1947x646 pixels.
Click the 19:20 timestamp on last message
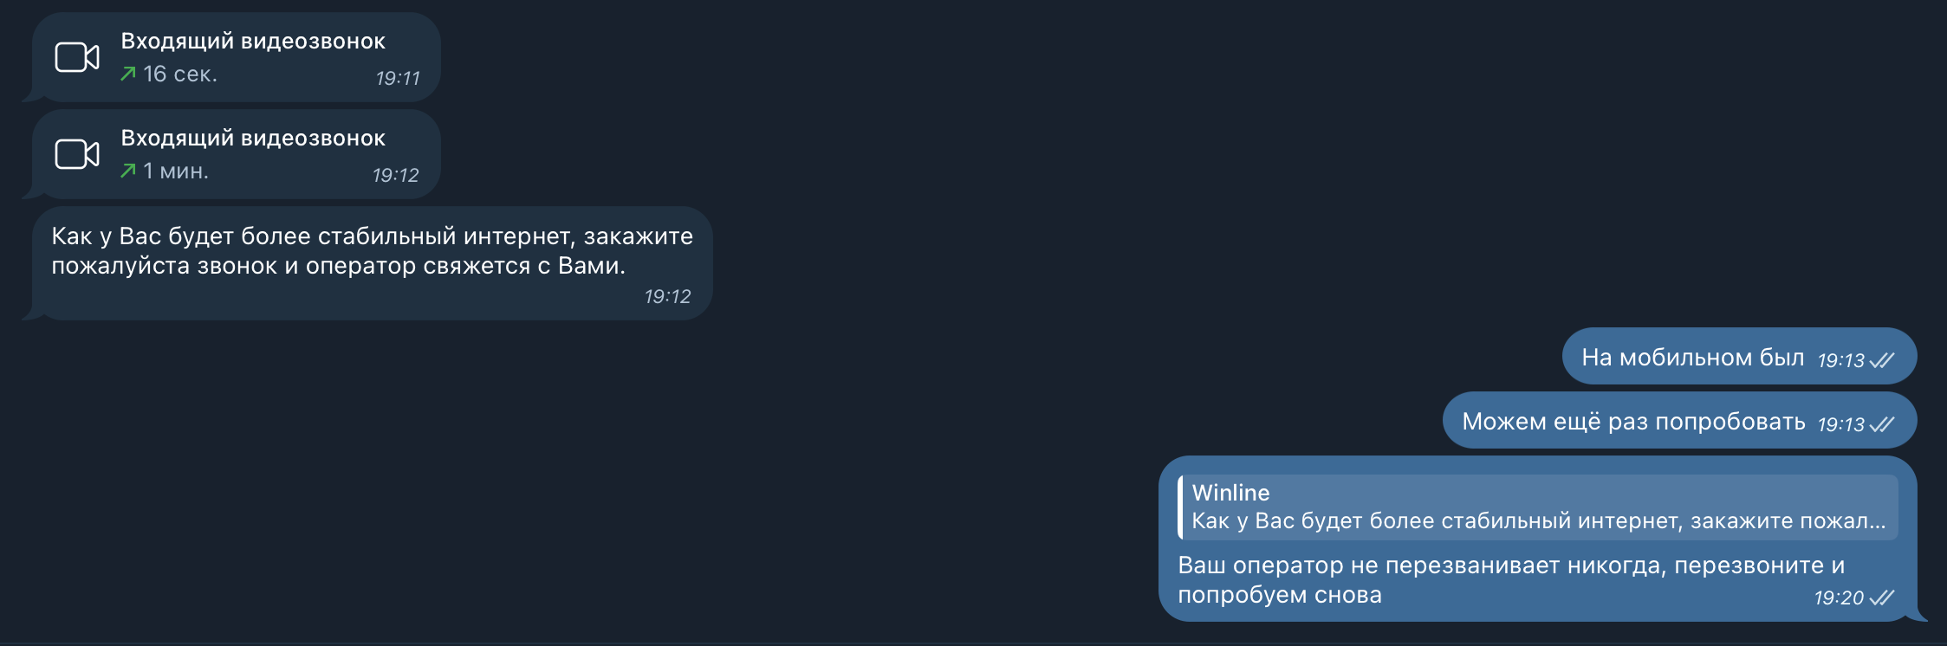click(1839, 598)
